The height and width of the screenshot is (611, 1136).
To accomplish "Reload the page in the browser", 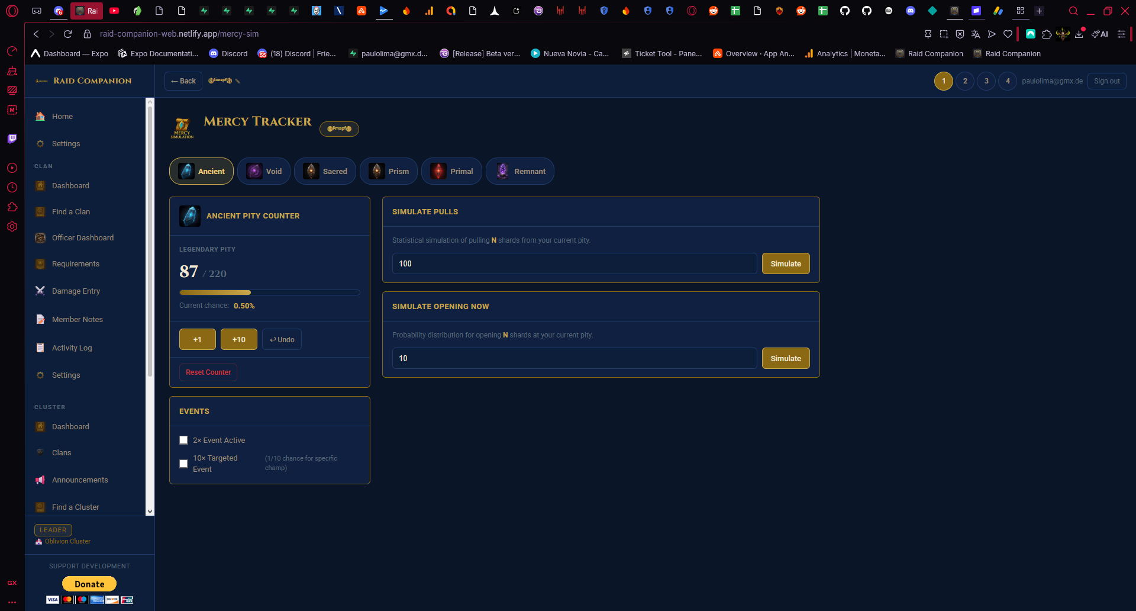I will coord(67,34).
